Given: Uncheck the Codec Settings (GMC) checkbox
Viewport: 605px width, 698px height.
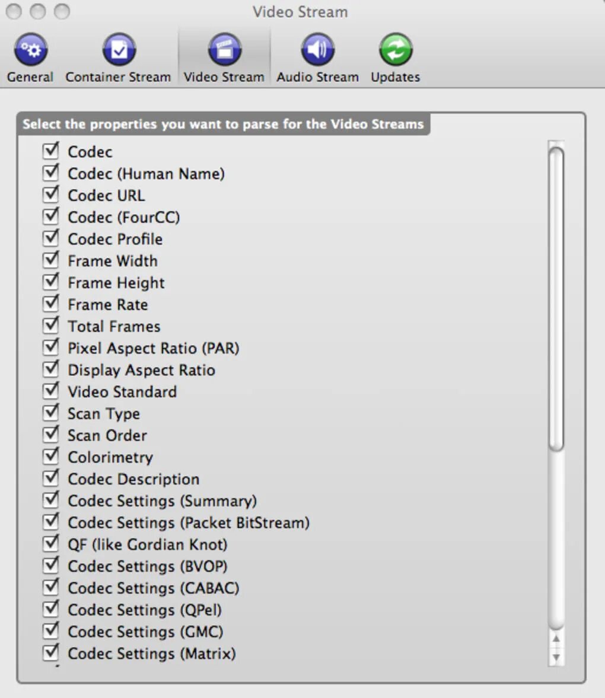Looking at the screenshot, I should [x=51, y=631].
